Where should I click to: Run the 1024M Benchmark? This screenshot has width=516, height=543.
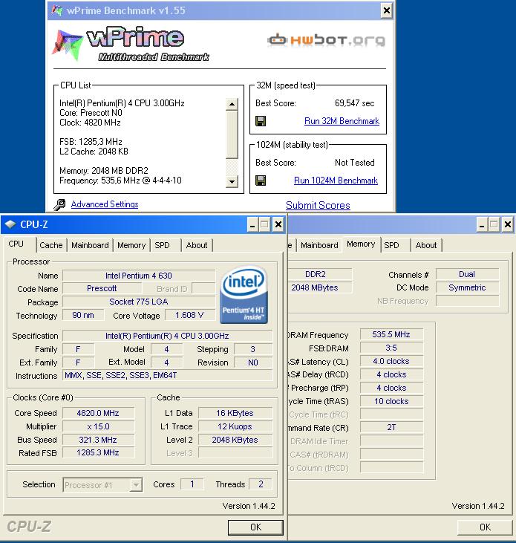(x=336, y=181)
